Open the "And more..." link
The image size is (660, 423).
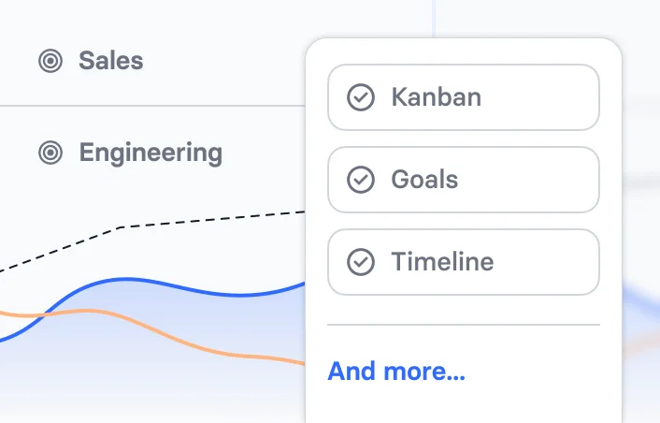pos(396,372)
